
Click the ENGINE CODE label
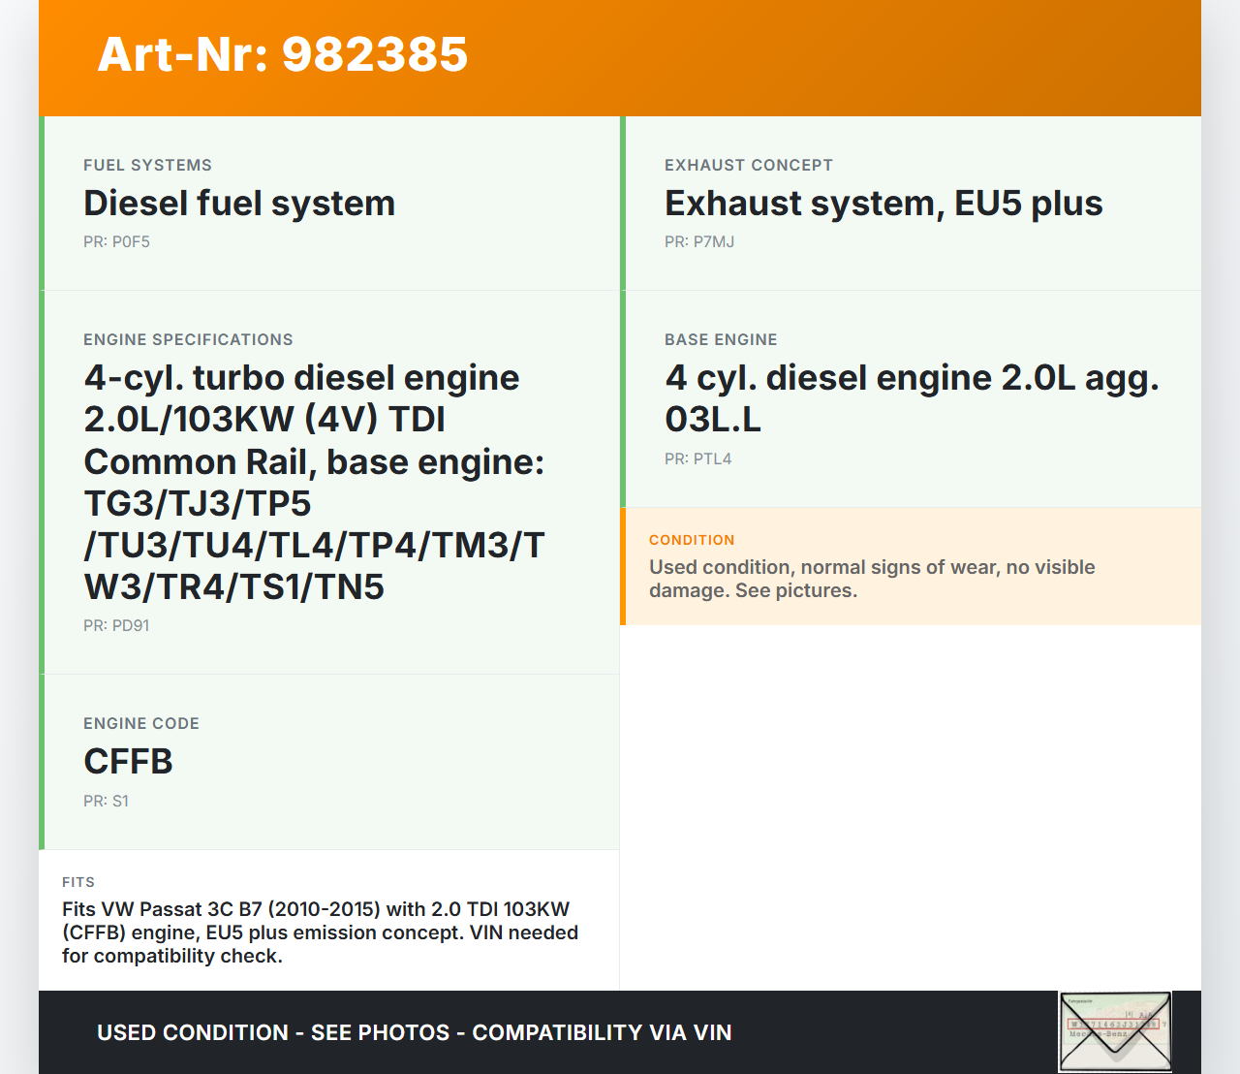tap(141, 724)
